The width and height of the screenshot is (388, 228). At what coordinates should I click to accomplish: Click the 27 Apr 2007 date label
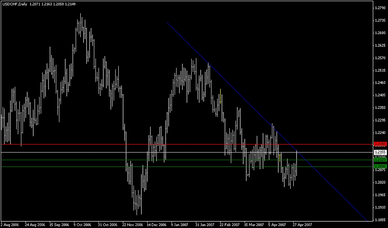click(x=303, y=224)
